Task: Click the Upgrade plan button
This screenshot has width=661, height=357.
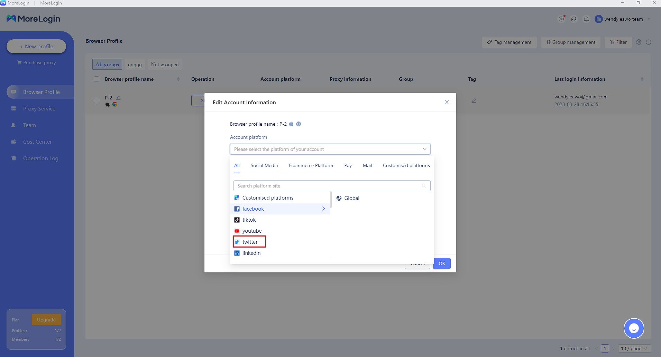Action: [46, 320]
